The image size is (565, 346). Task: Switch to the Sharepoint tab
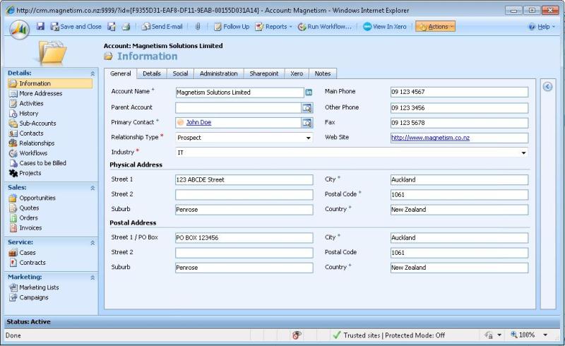(264, 73)
